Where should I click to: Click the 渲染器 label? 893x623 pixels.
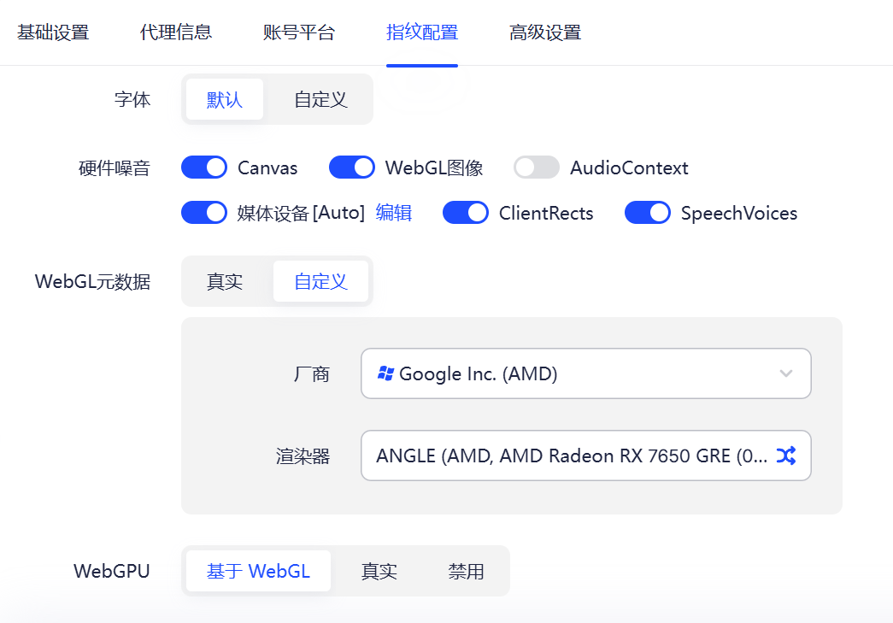303,456
